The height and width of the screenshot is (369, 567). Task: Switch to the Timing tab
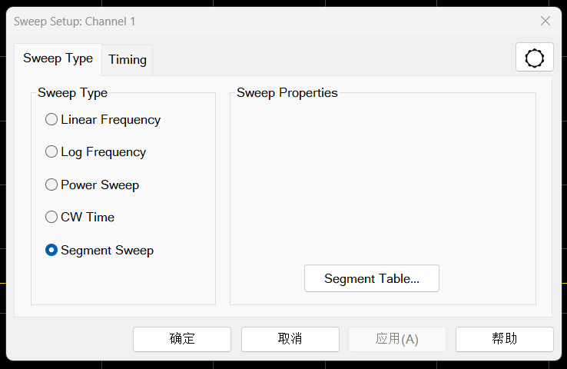pyautogui.click(x=128, y=59)
